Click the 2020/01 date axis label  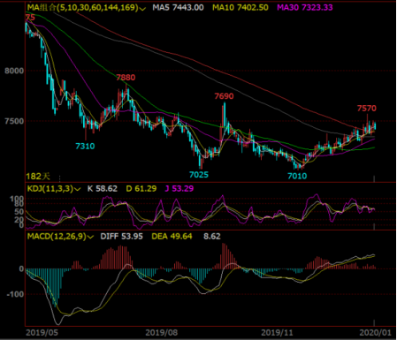375,333
